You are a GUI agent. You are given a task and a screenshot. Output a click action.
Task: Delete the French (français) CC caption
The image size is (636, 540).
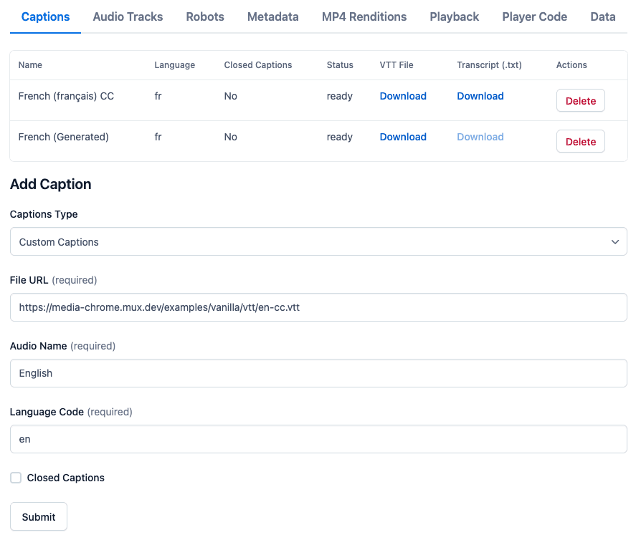coord(581,100)
